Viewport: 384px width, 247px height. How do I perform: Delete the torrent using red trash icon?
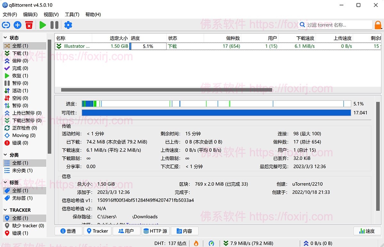[29, 25]
